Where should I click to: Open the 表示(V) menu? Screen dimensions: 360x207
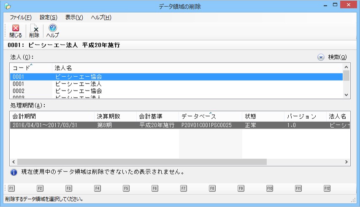pyautogui.click(x=74, y=17)
